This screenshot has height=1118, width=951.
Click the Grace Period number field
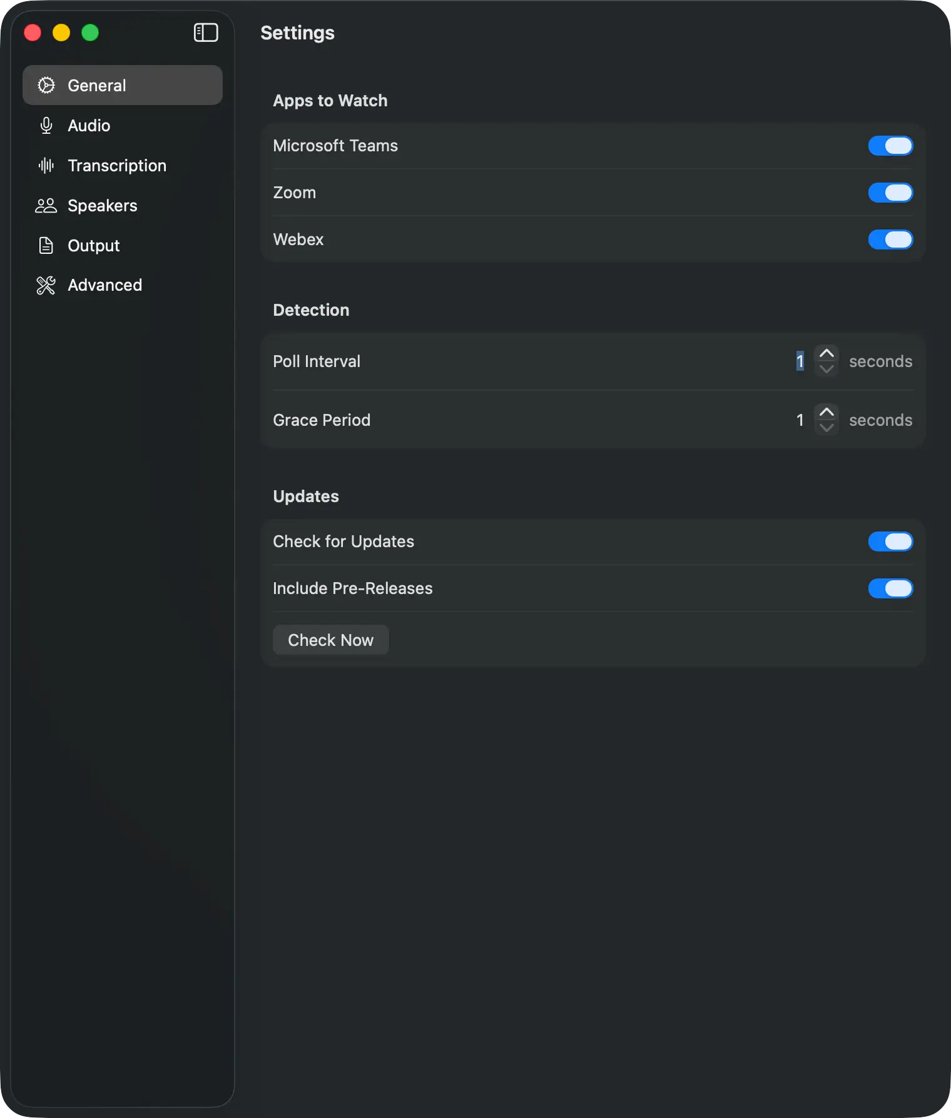800,420
